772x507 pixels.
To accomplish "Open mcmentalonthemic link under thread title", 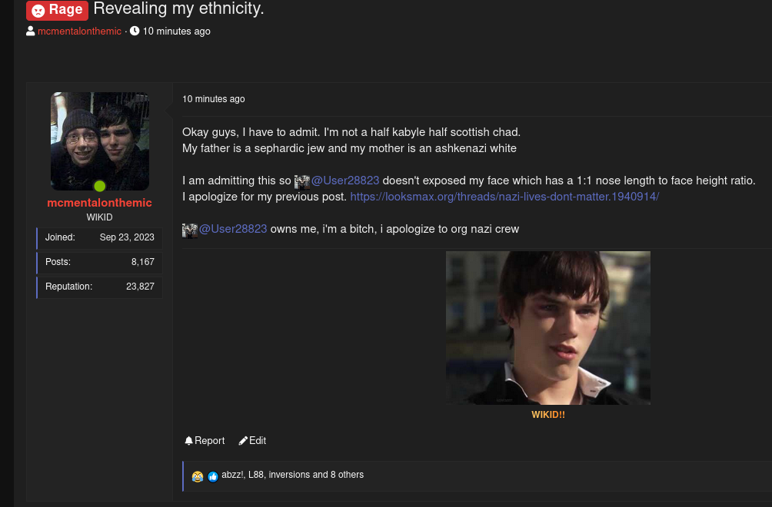I will tap(79, 31).
